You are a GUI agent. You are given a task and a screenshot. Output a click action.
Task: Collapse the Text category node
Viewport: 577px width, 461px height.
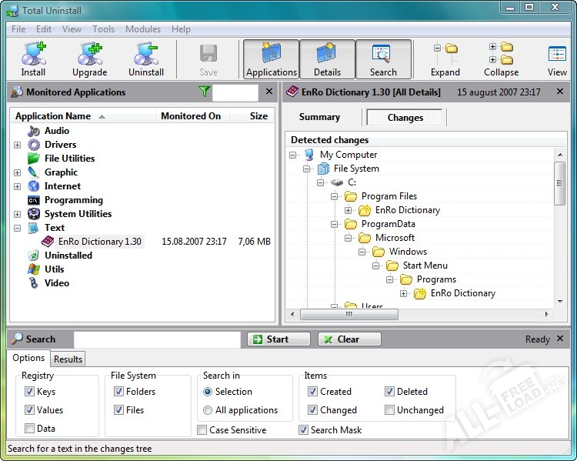(x=17, y=228)
